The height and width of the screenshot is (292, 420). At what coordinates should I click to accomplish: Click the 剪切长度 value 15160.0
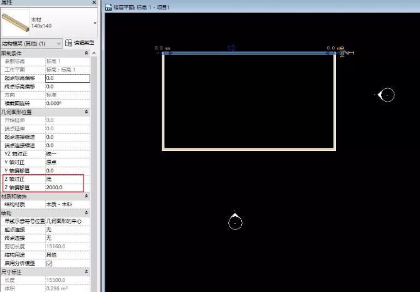(68, 246)
